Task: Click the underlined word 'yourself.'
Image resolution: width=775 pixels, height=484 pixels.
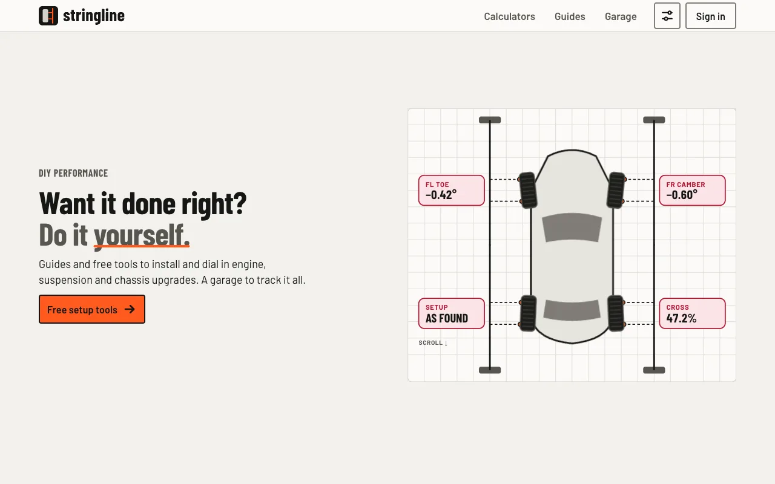Action: 142,235
